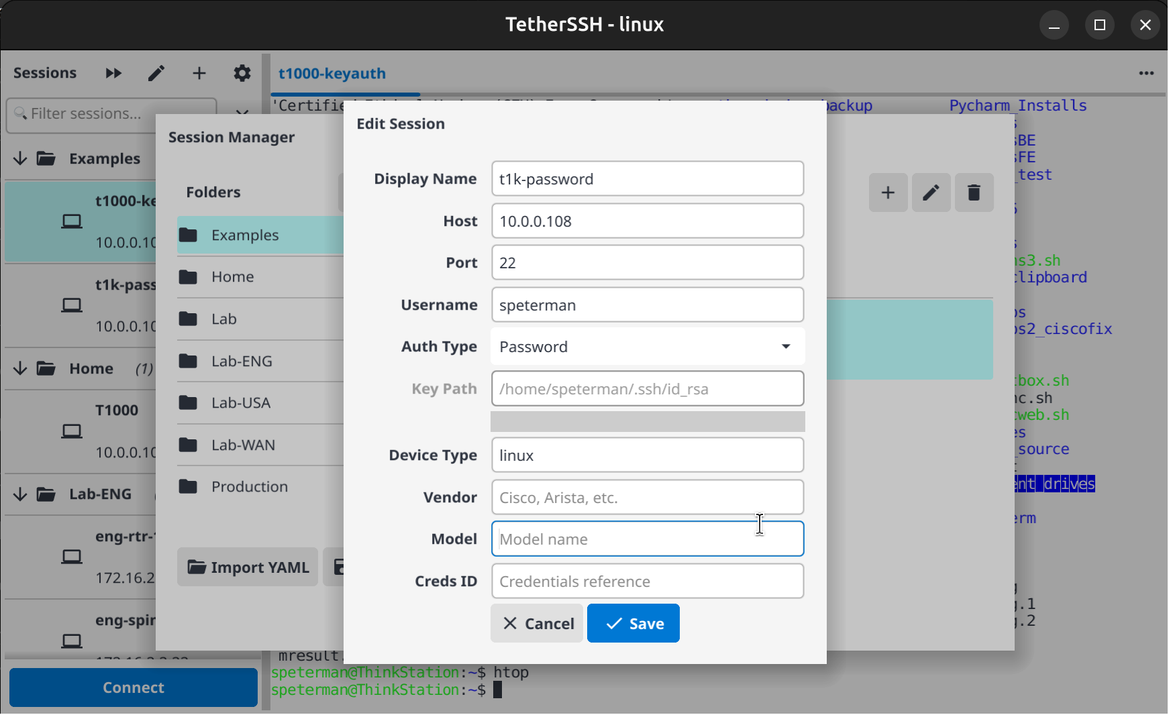
Task: Click the Model name field
Action: (x=648, y=539)
